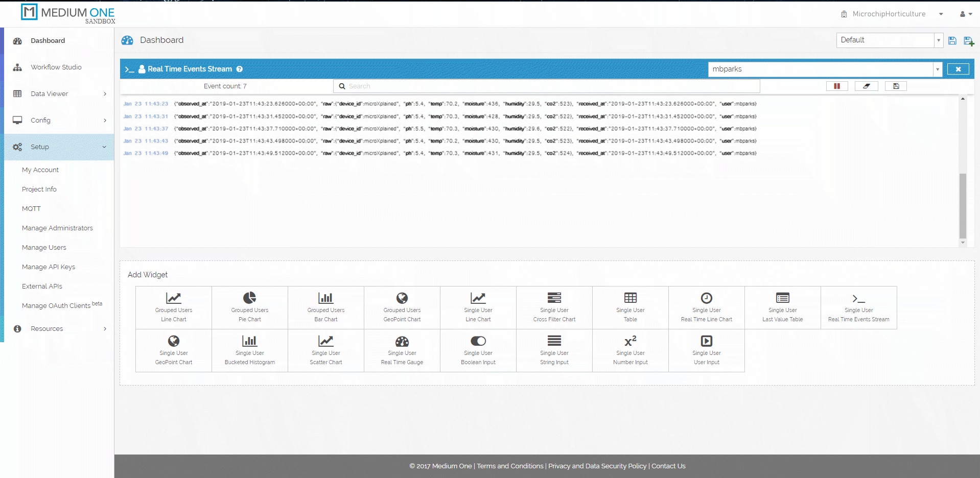Viewport: 980px width, 478px height.
Task: Add a Single User Boolean Input widget
Action: pos(478,350)
